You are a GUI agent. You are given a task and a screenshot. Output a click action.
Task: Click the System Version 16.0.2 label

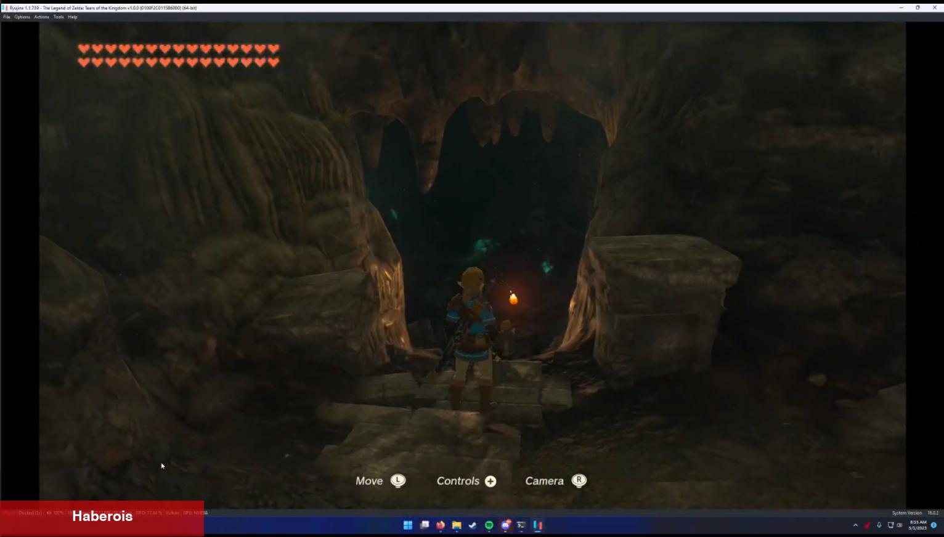[x=915, y=513]
